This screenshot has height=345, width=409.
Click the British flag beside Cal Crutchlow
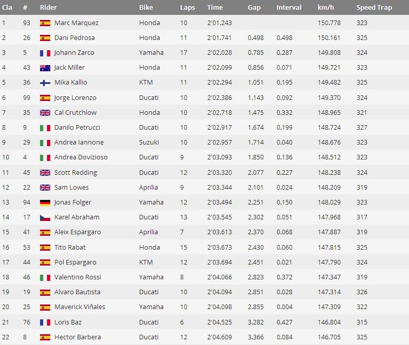click(x=45, y=113)
